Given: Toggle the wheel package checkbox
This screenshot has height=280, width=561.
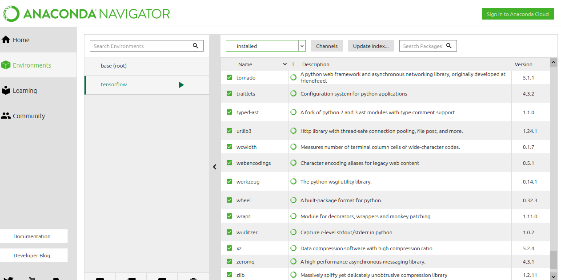Looking at the screenshot, I should click(229, 200).
